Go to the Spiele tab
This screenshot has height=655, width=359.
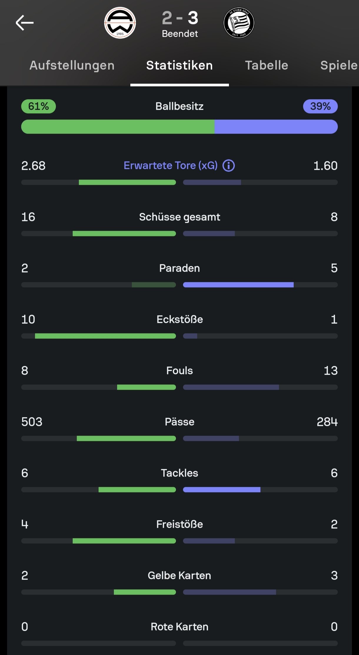(339, 65)
